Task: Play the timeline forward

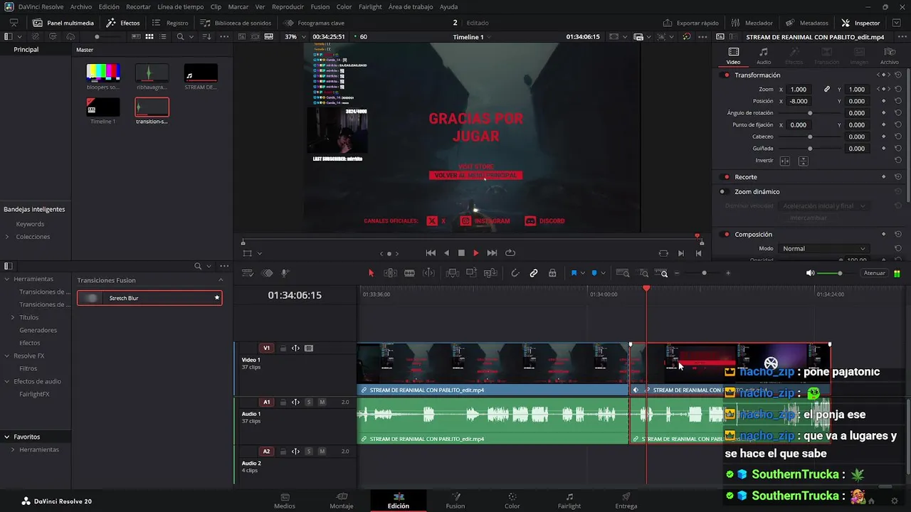Action: [x=476, y=253]
